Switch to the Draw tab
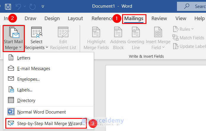Viewport: 206px width, 131px height. [x=30, y=19]
